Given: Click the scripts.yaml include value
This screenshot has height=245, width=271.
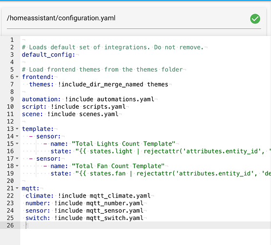Looking at the screenshot, I should (88, 107).
